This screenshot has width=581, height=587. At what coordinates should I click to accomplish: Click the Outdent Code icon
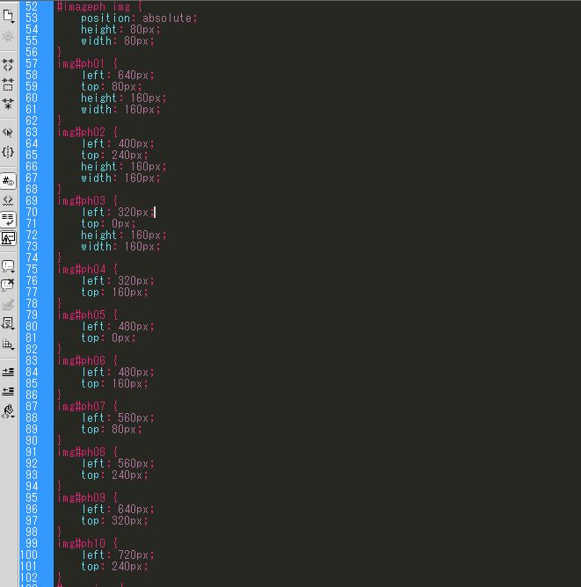8,391
